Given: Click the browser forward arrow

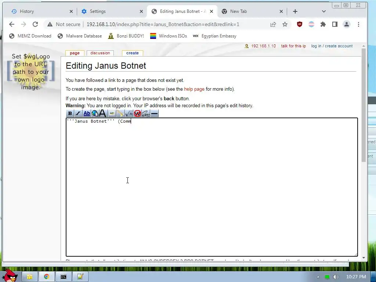Looking at the screenshot, I should (23, 24).
